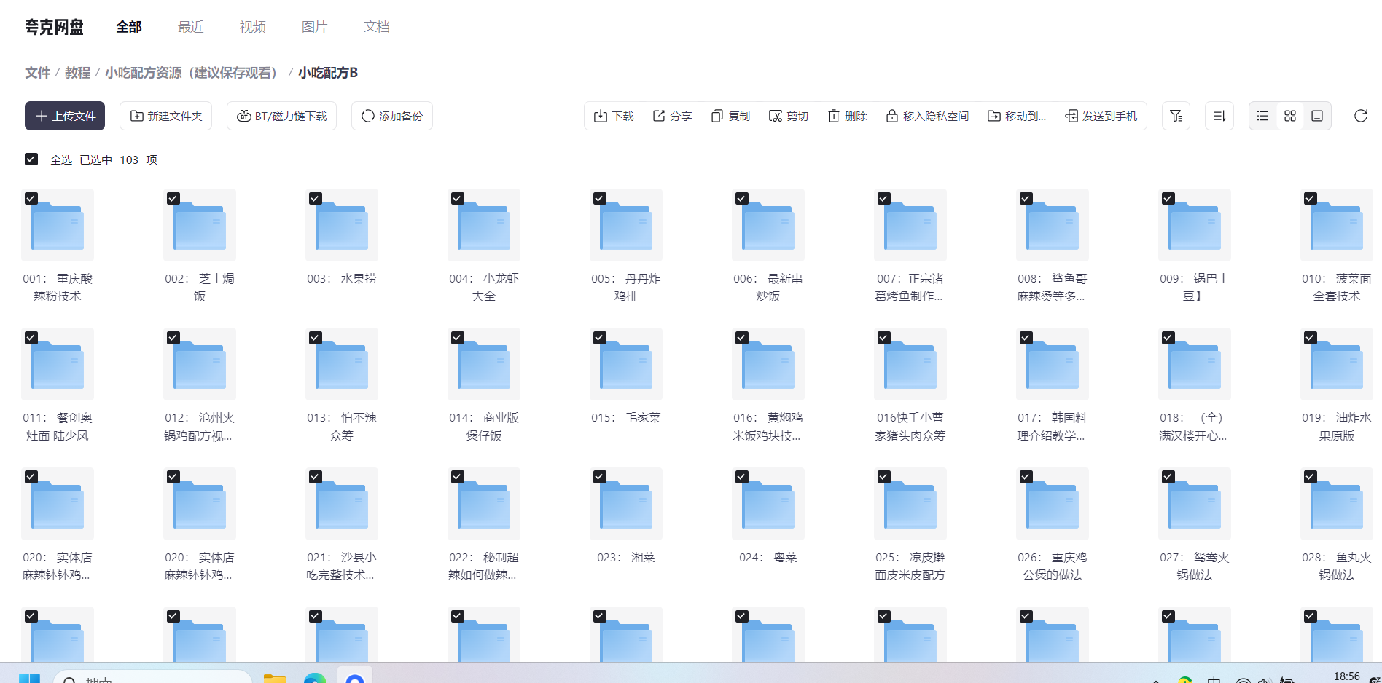Delete the selected items
Screen dimensions: 1382x683
pyautogui.click(x=847, y=116)
